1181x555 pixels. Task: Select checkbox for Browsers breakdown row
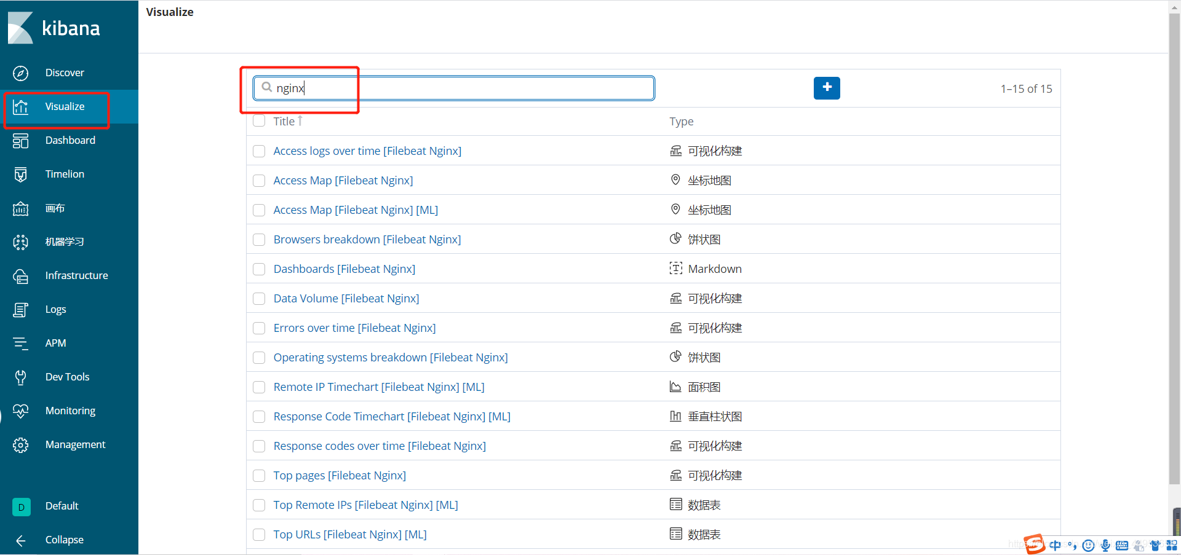coord(259,240)
